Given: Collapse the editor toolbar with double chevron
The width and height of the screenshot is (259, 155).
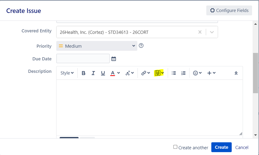Looking at the screenshot, I should [x=236, y=73].
